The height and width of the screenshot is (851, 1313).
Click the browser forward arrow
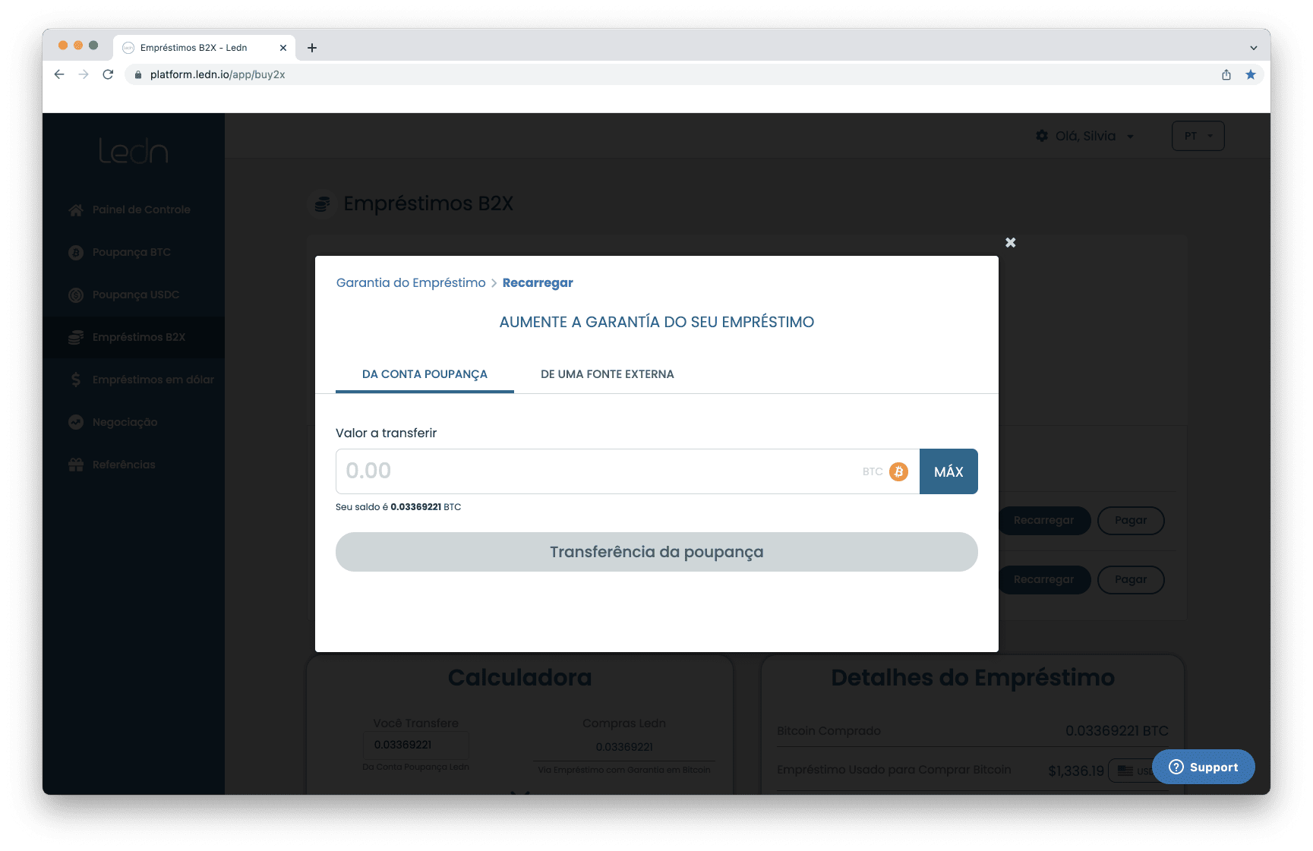84,74
